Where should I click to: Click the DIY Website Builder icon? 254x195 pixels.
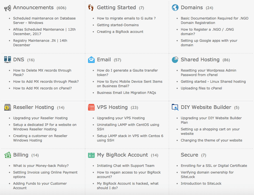click(175, 107)
